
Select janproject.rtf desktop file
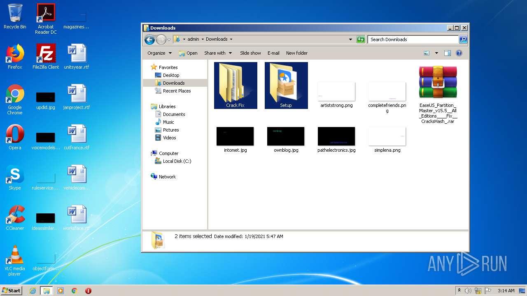77,97
